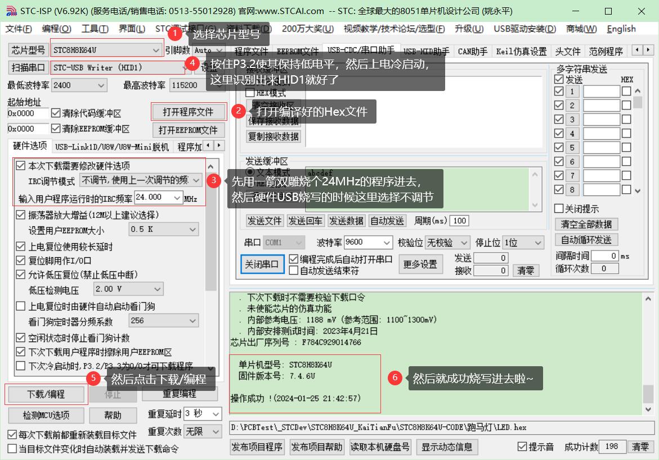Toggle 清除代码缓冲区 checkbox

56,113
